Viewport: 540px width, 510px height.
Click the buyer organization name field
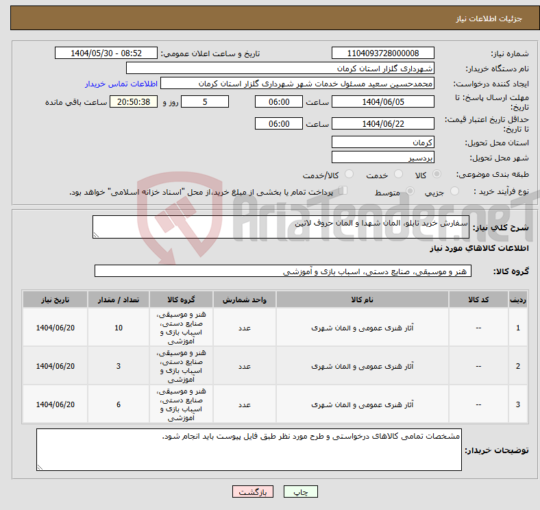(x=280, y=69)
